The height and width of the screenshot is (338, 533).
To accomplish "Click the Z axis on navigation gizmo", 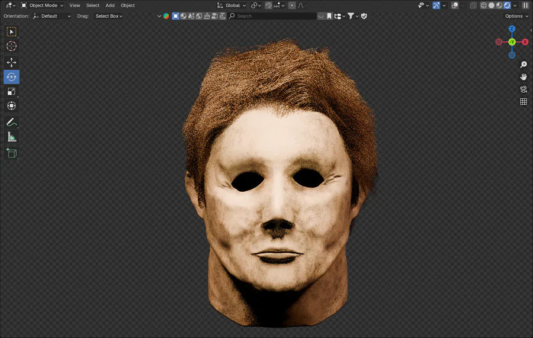I will click(512, 29).
